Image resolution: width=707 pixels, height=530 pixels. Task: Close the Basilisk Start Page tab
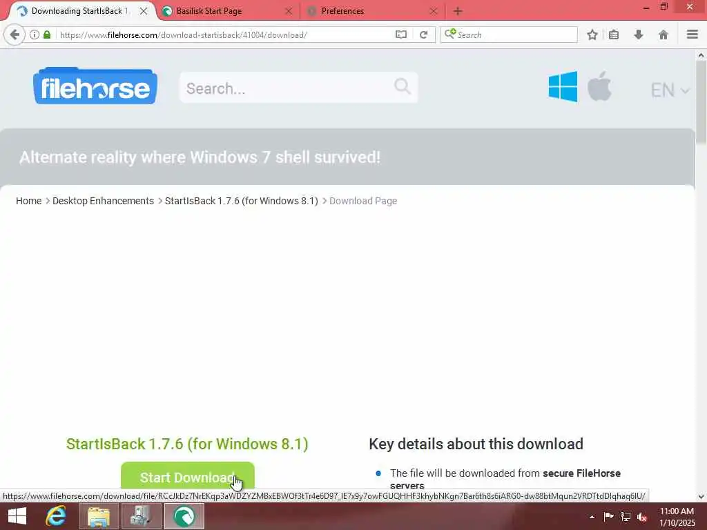289,11
